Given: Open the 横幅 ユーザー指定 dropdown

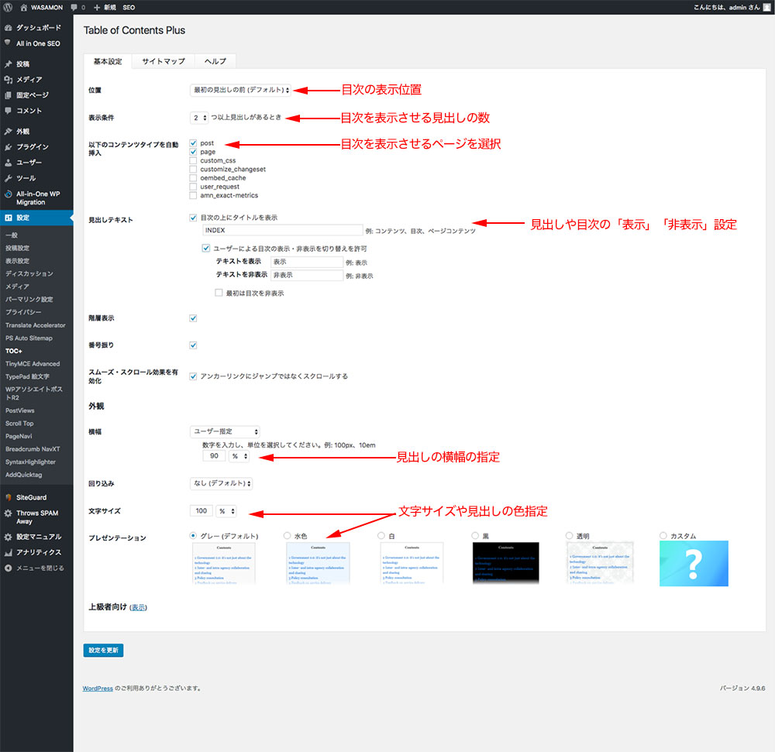Looking at the screenshot, I should coord(225,431).
